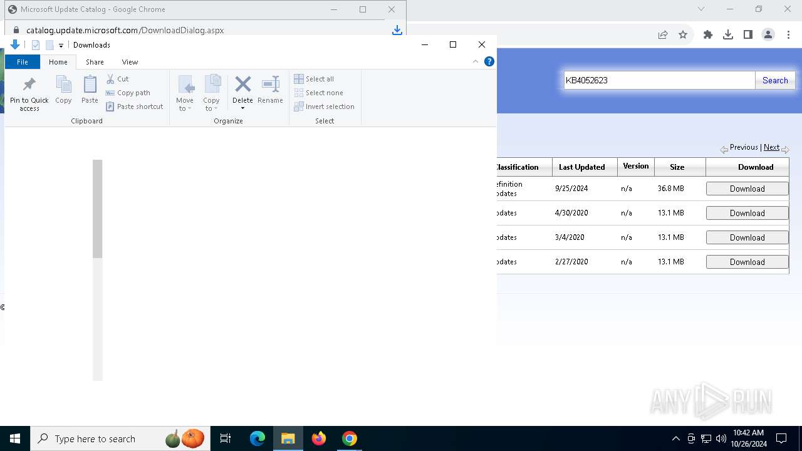Expand the Delete options arrow

242,108
